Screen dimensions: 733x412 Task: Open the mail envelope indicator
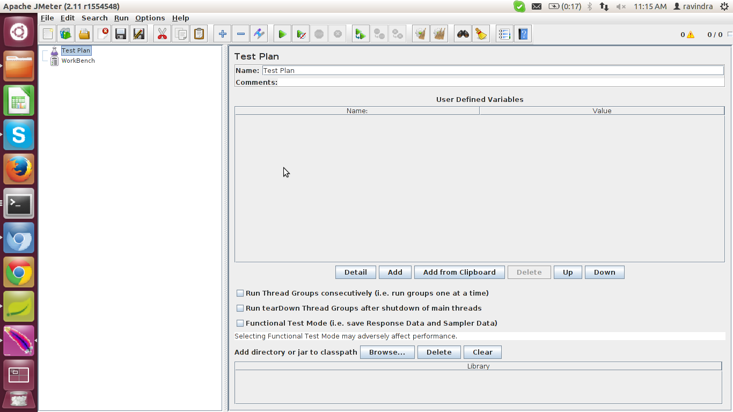pyautogui.click(x=536, y=6)
